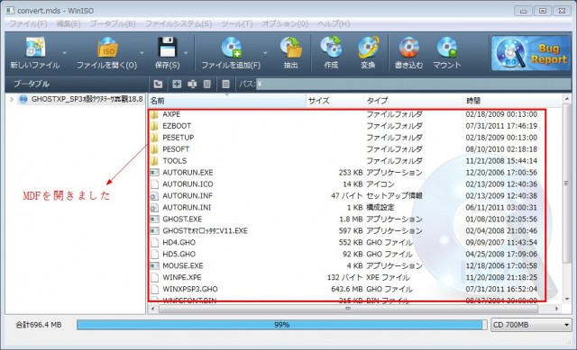The height and width of the screenshot is (350, 577).
Task: Click the 変換 (Convert) toolbar icon
Action: pyautogui.click(x=368, y=47)
